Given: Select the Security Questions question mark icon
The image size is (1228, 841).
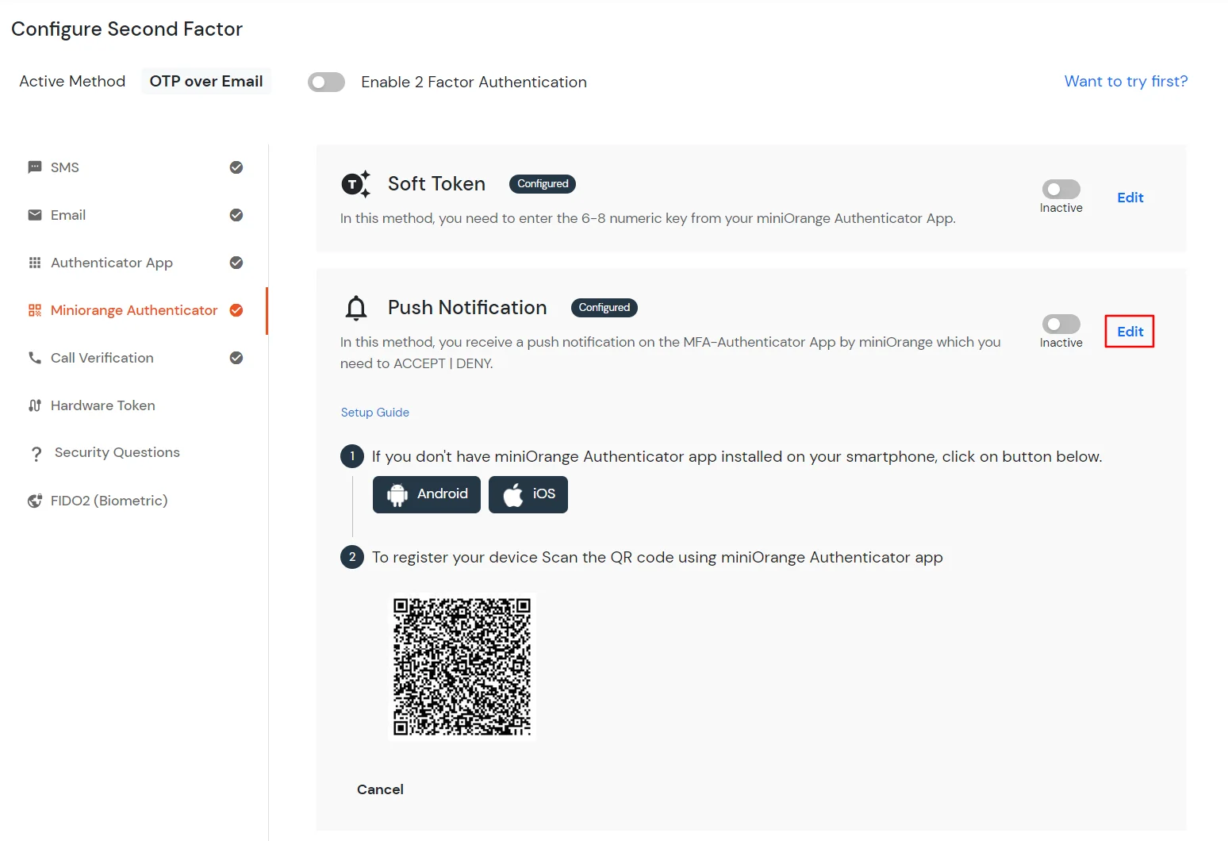Looking at the screenshot, I should pos(36,452).
